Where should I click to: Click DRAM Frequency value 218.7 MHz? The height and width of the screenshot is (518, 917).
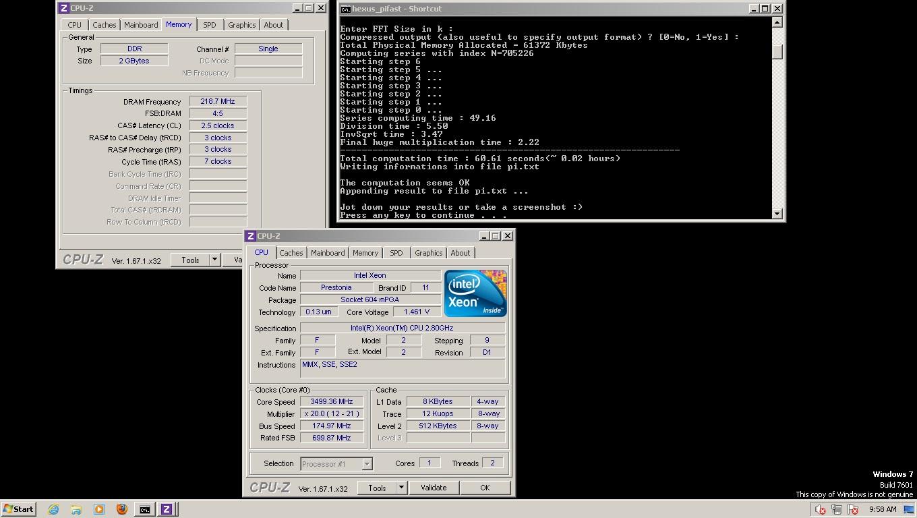tap(218, 101)
